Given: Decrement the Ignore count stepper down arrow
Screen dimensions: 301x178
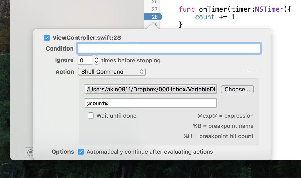Looking at the screenshot, I should [97, 62].
